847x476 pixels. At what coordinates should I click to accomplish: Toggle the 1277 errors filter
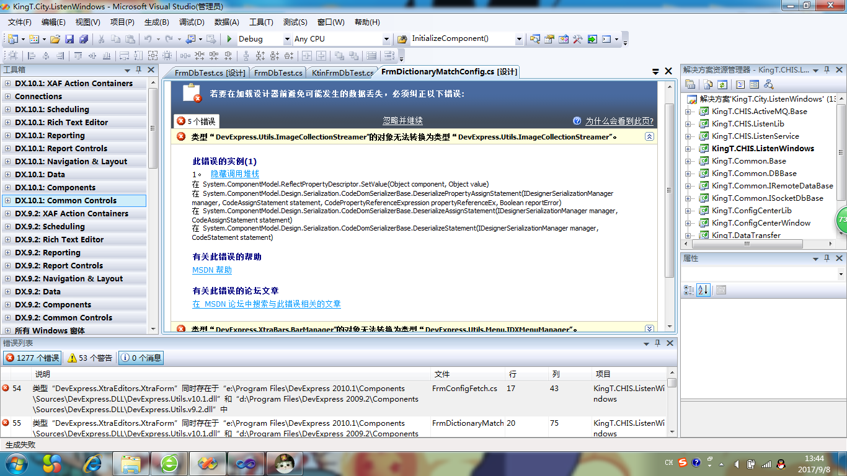click(x=32, y=358)
